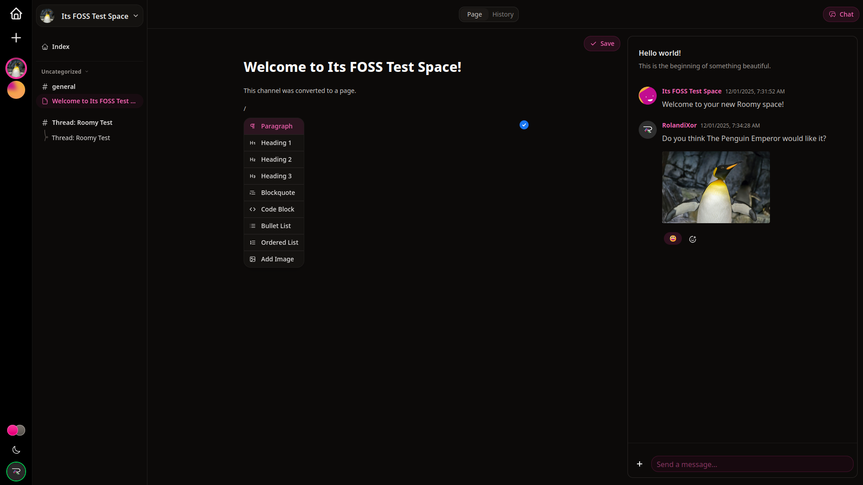
Task: Open the orange gradient space in the left rail
Action: click(x=16, y=90)
